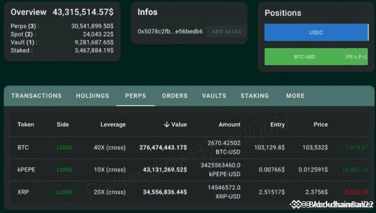Copy wallet address 0x5078c2fb...e56bedb6
Image resolution: width=376 pixels, height=213 pixels.
point(170,32)
